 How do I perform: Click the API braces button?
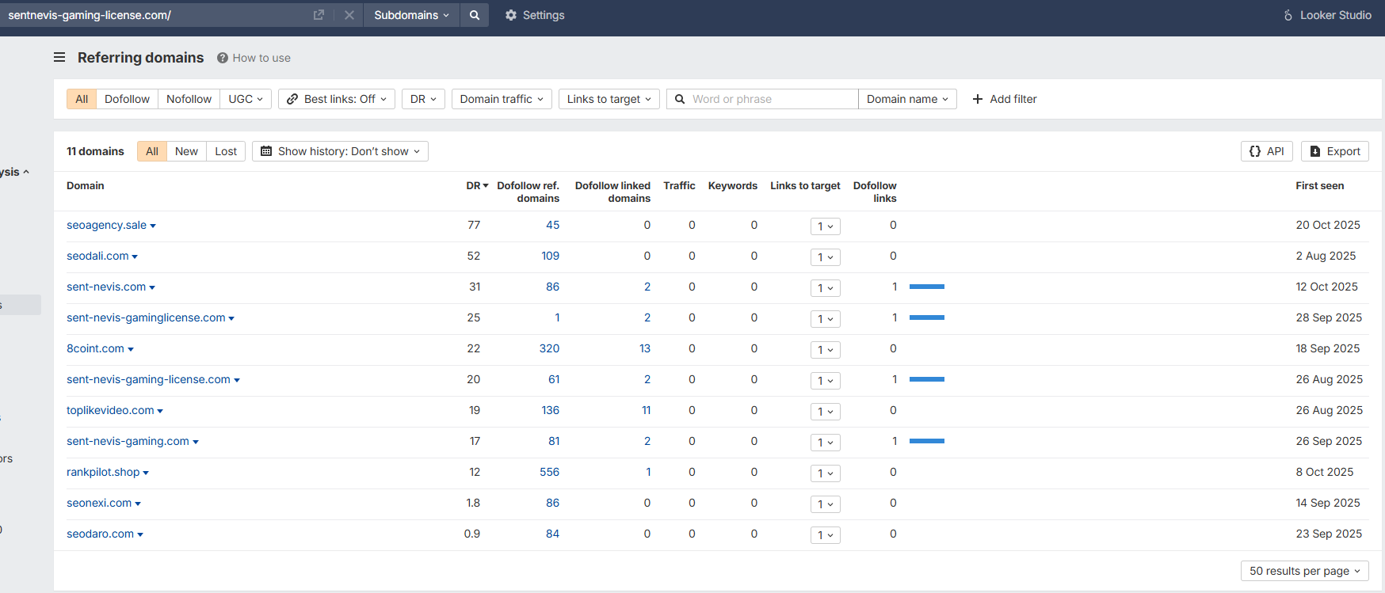point(1266,151)
